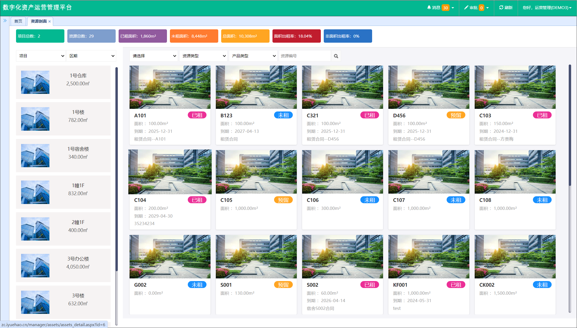
Task: Click contract text 租赁合同--A101
Action: [x=150, y=139]
